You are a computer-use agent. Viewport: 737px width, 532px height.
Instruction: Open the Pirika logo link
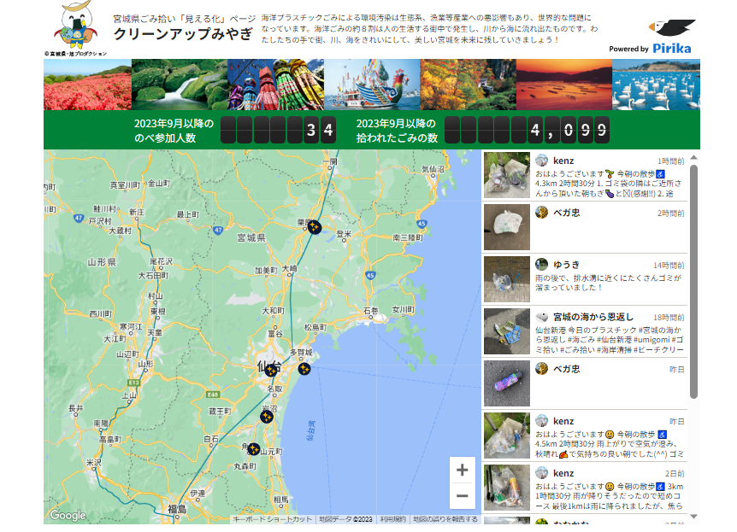click(671, 49)
